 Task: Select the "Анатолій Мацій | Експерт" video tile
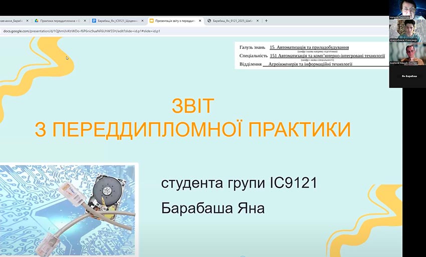(x=407, y=54)
